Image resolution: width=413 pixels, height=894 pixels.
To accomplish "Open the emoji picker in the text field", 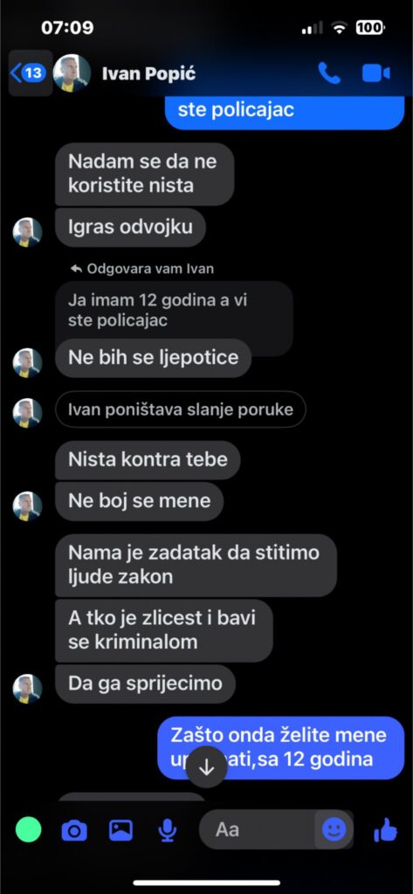I will click(x=334, y=829).
